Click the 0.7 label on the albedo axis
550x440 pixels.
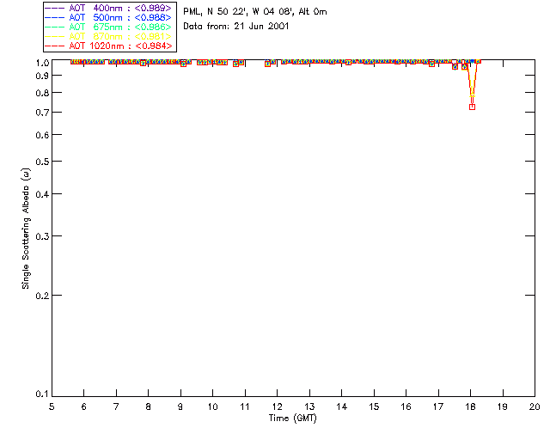[42, 113]
